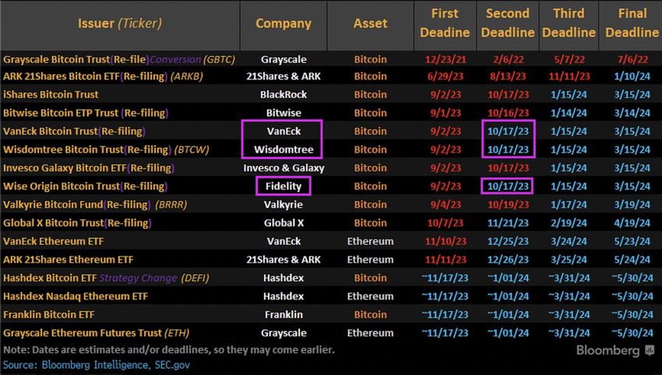This screenshot has width=662, height=375.
Task: Select the Company column header
Action: [283, 23]
